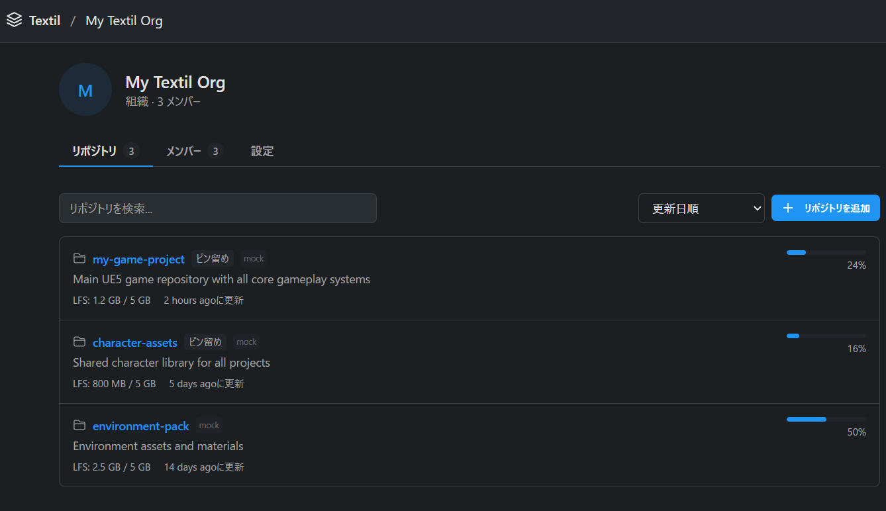Open the environment-pack repository link
The width and height of the screenshot is (886, 511).
140,426
